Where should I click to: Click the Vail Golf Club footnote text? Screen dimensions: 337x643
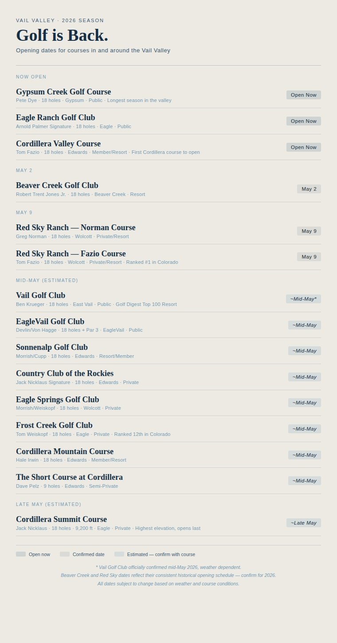pos(168,567)
